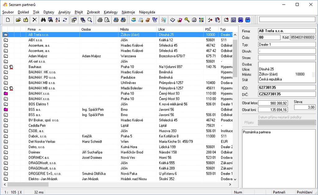Click the list scroll up arrow

[x=235, y=35]
